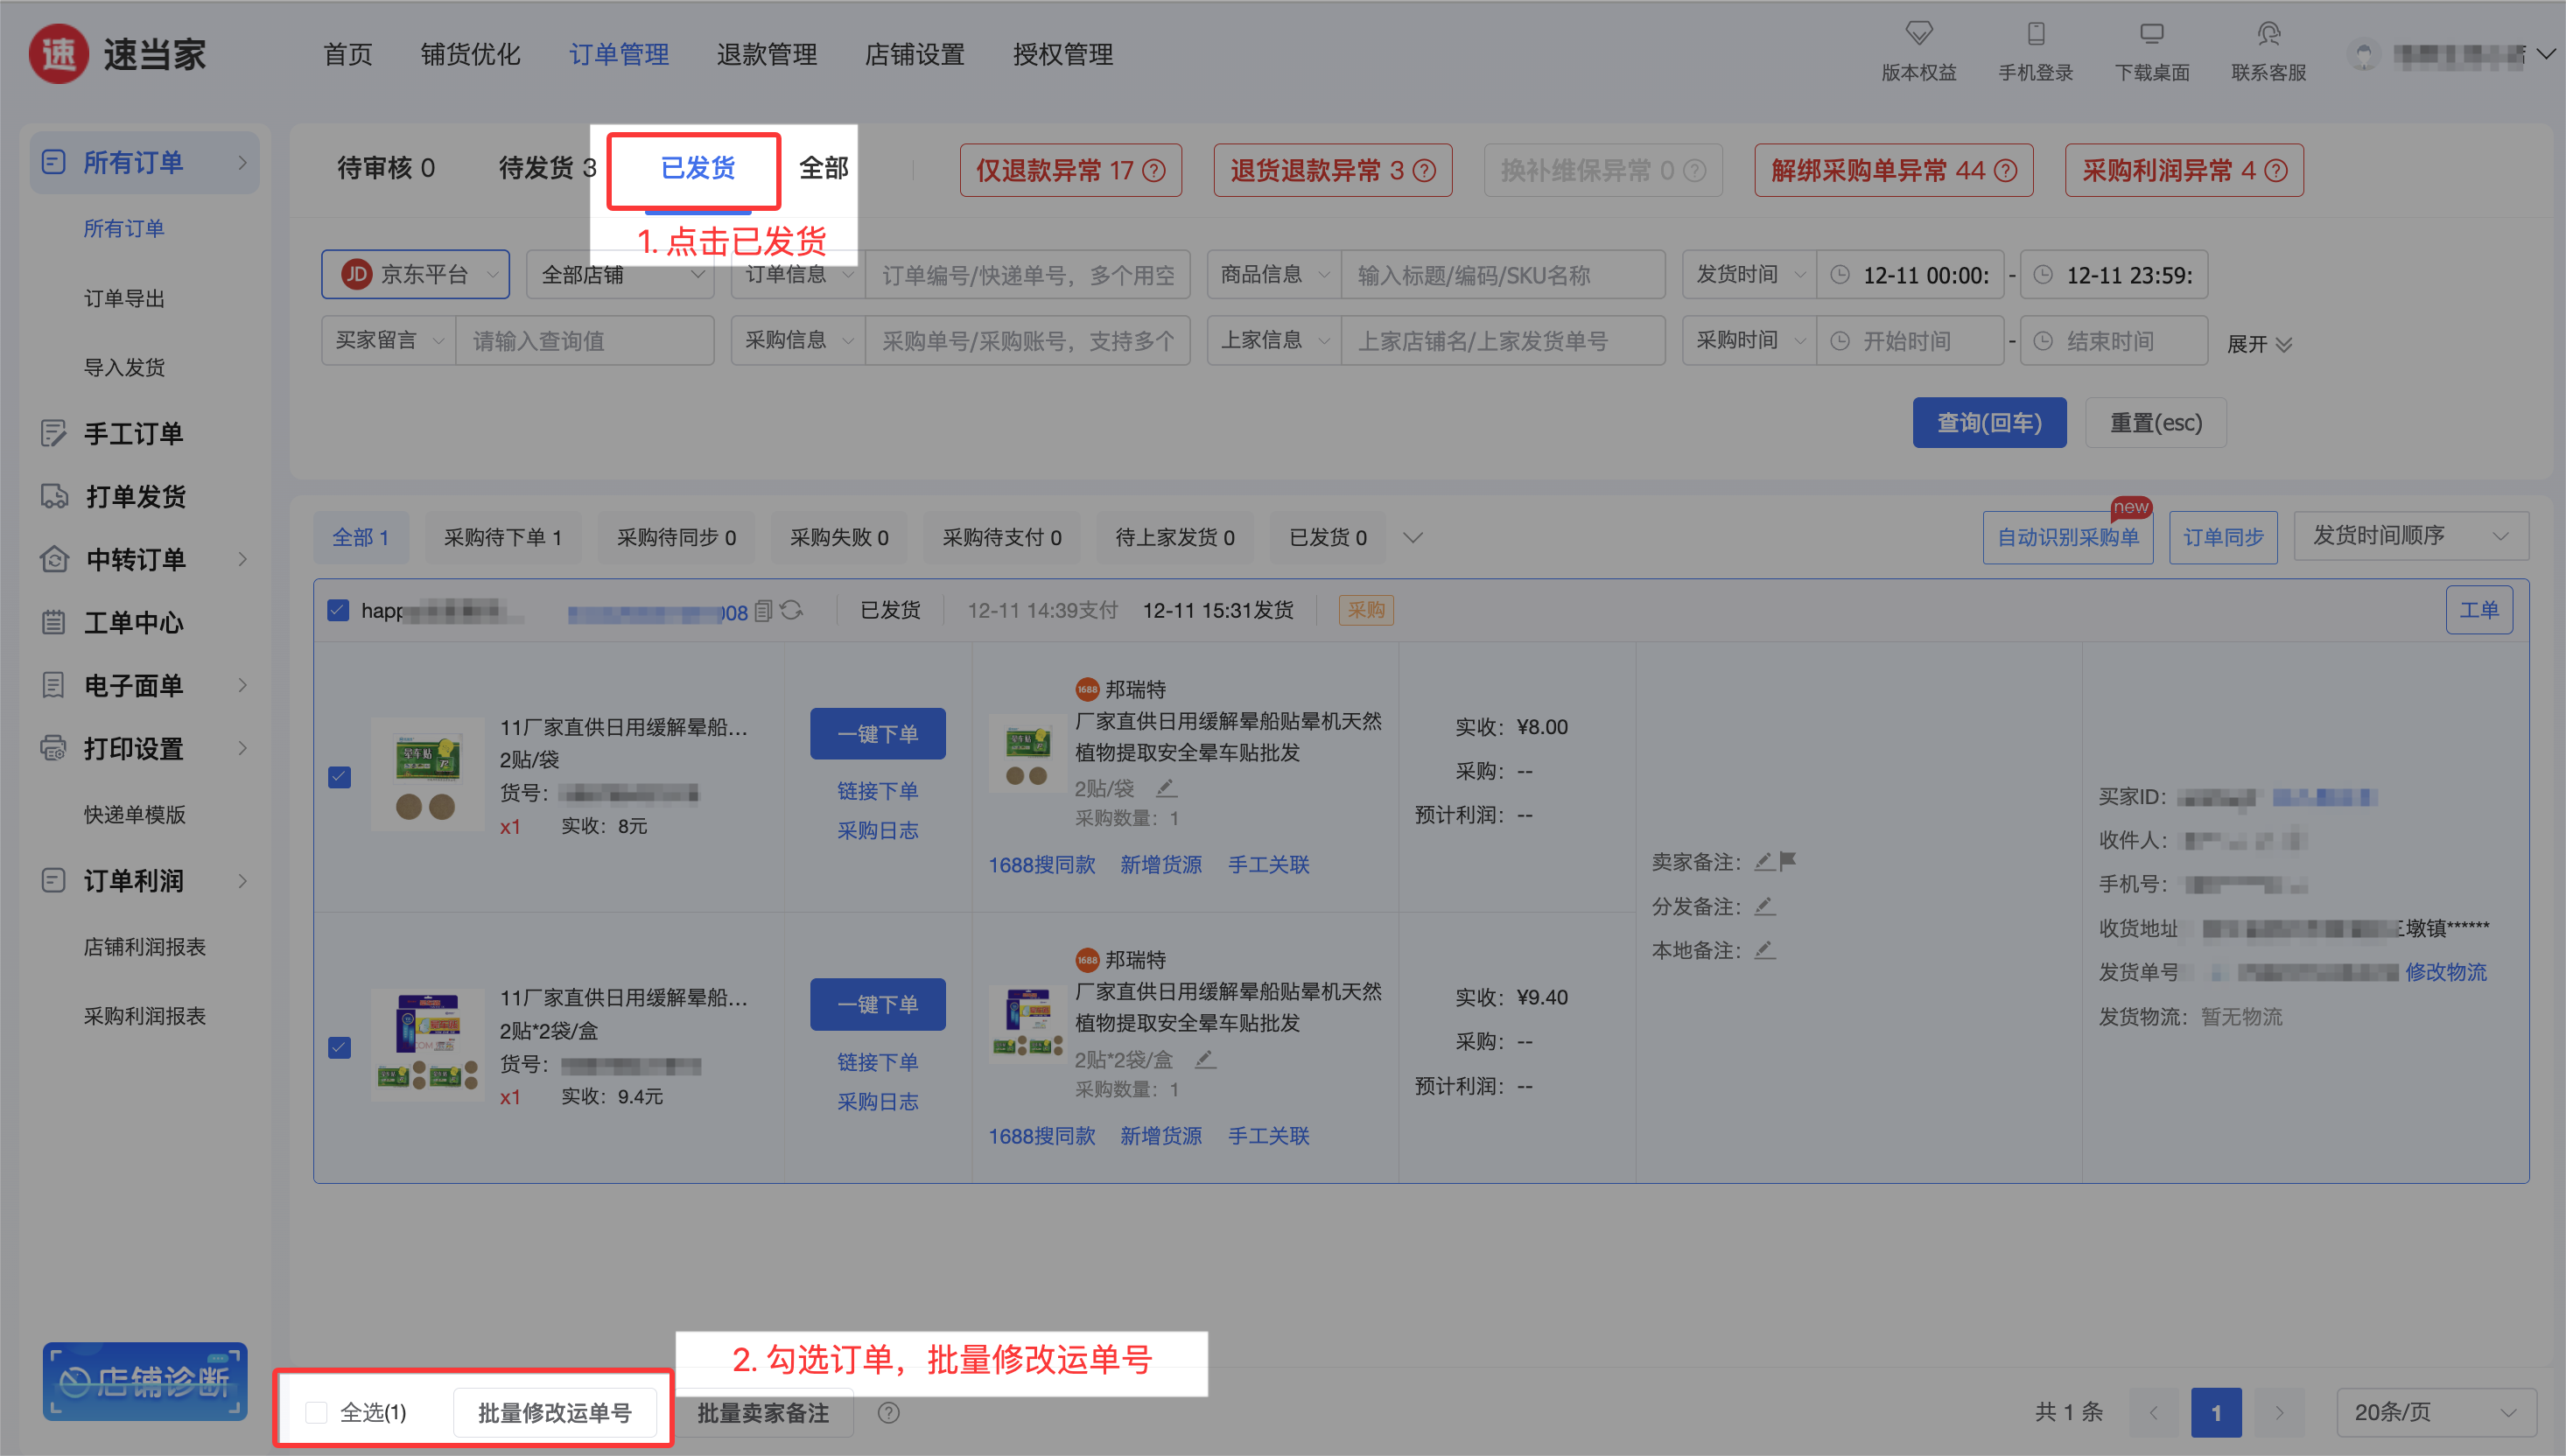Click the 下载桌面 monitor icon
The width and height of the screenshot is (2566, 1456).
click(2151, 33)
